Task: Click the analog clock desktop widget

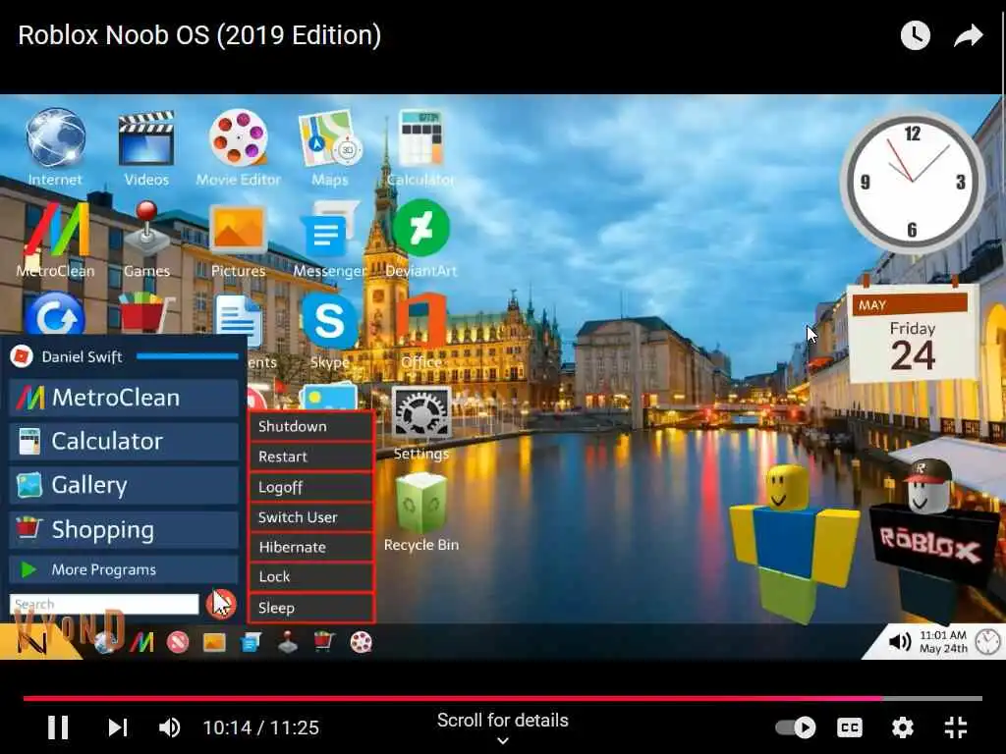Action: 913,181
